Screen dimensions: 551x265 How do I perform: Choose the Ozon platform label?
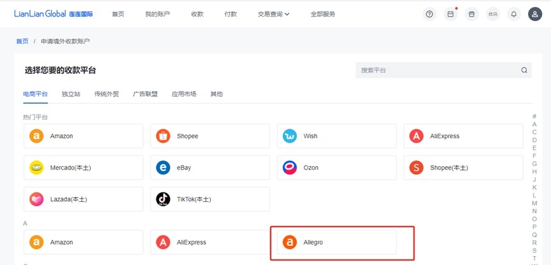coord(311,168)
